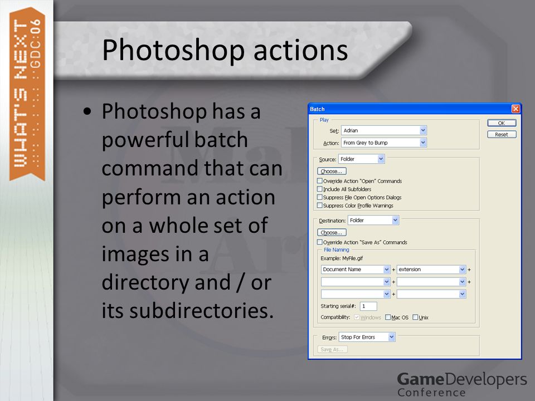This screenshot has height=401, width=535.
Task: Click the Starting serial# input field
Action: pos(368,306)
